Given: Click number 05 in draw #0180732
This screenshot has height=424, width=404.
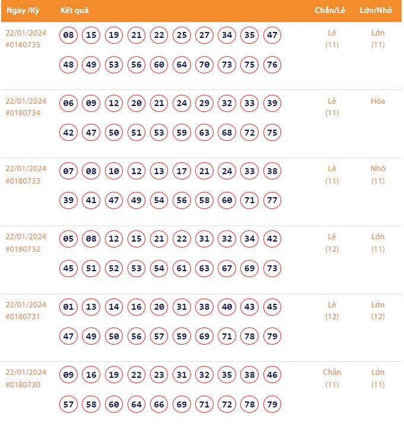Looking at the screenshot, I should point(69,239).
